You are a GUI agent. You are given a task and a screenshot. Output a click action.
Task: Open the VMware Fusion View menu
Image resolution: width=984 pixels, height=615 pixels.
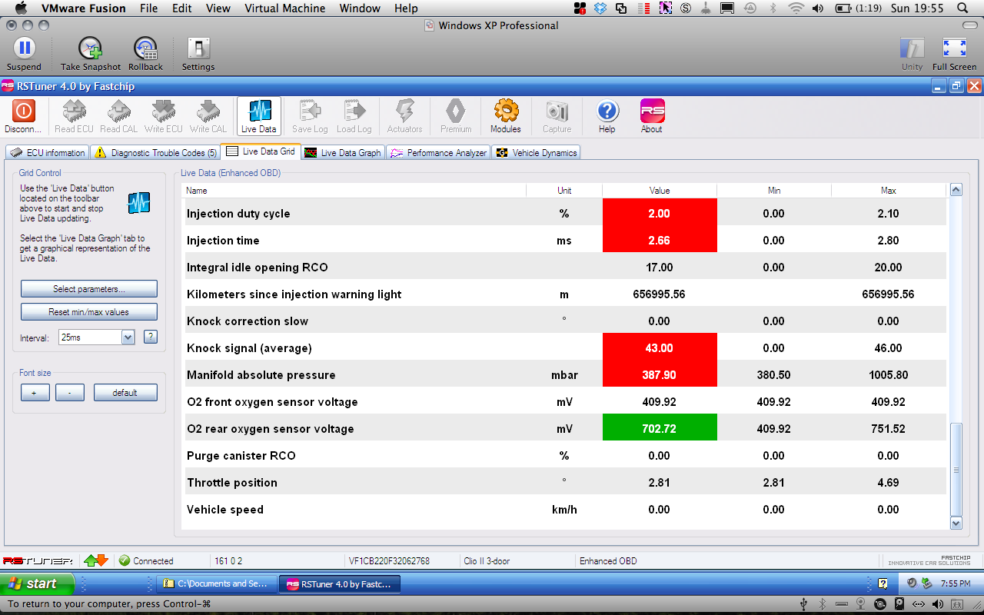(x=218, y=8)
